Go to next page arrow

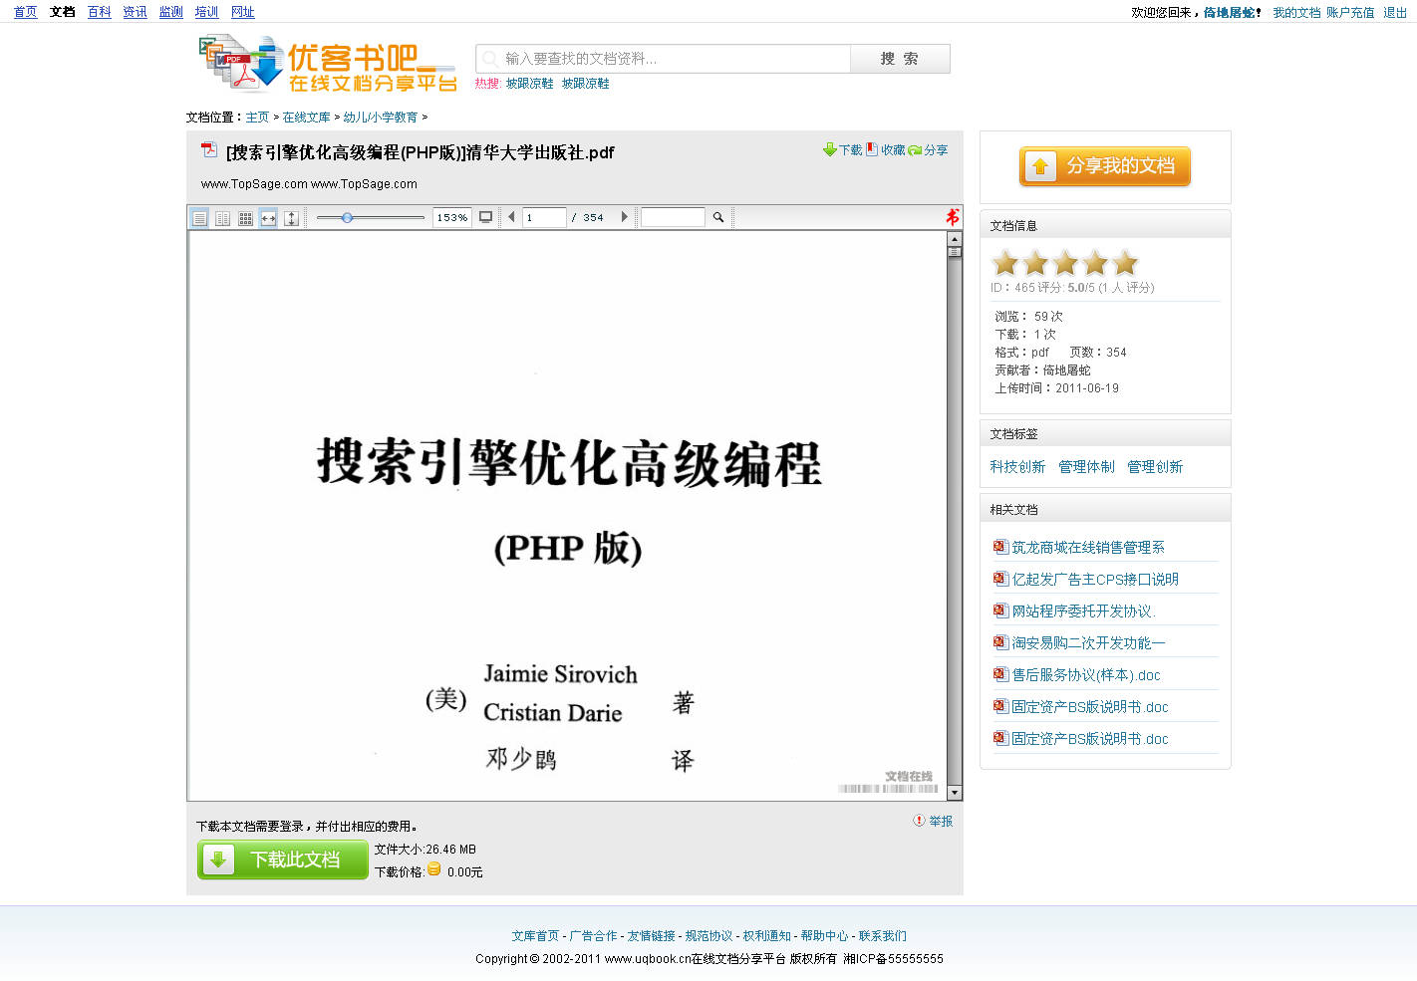tap(625, 217)
